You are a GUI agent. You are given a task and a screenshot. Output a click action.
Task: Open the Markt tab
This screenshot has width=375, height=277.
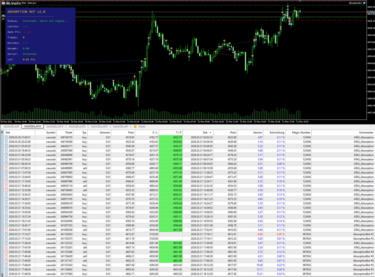pos(142,126)
